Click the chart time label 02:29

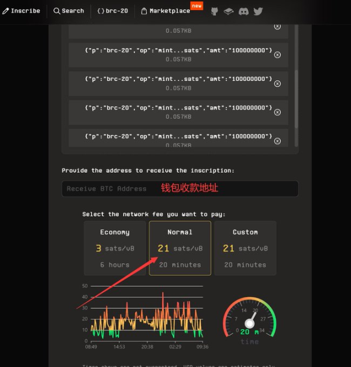[175, 347]
